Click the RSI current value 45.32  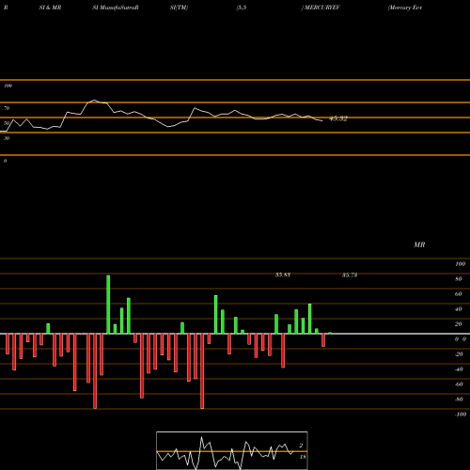pos(338,118)
